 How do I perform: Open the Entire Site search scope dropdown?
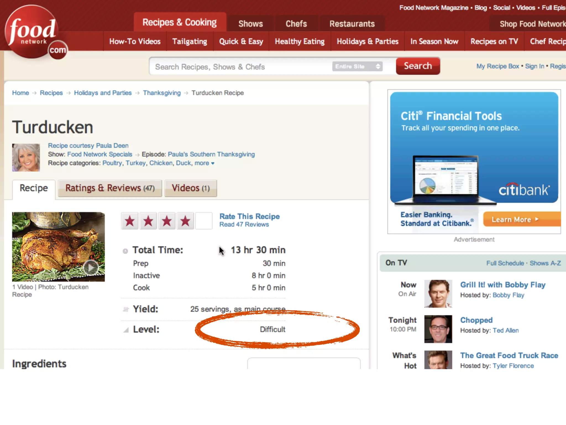coord(357,66)
